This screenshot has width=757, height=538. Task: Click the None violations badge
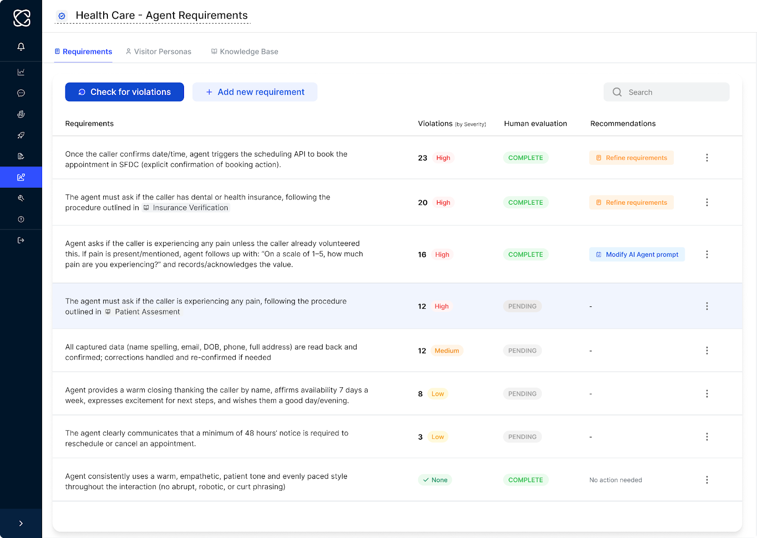[x=435, y=480]
